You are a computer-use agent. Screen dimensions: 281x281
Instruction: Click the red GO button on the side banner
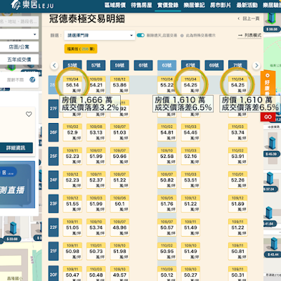coord(268,117)
